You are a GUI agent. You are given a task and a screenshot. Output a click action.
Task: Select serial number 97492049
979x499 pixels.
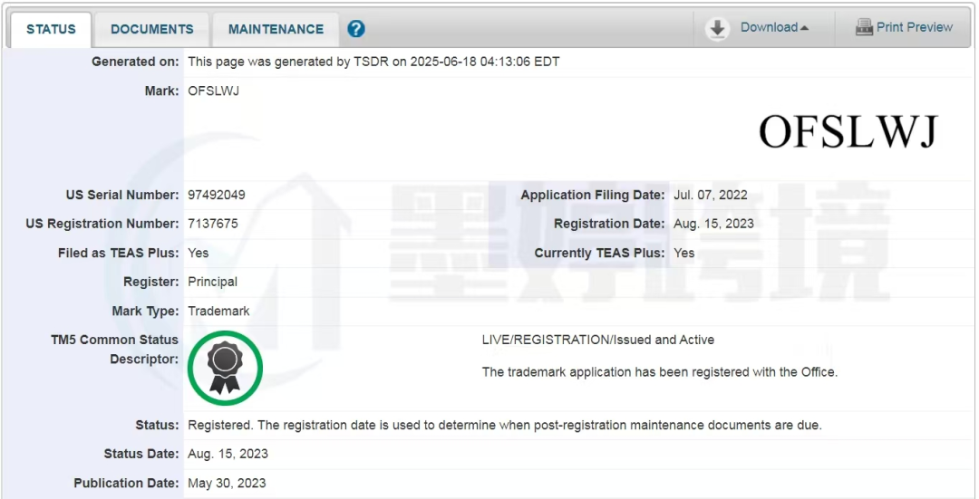pos(217,195)
